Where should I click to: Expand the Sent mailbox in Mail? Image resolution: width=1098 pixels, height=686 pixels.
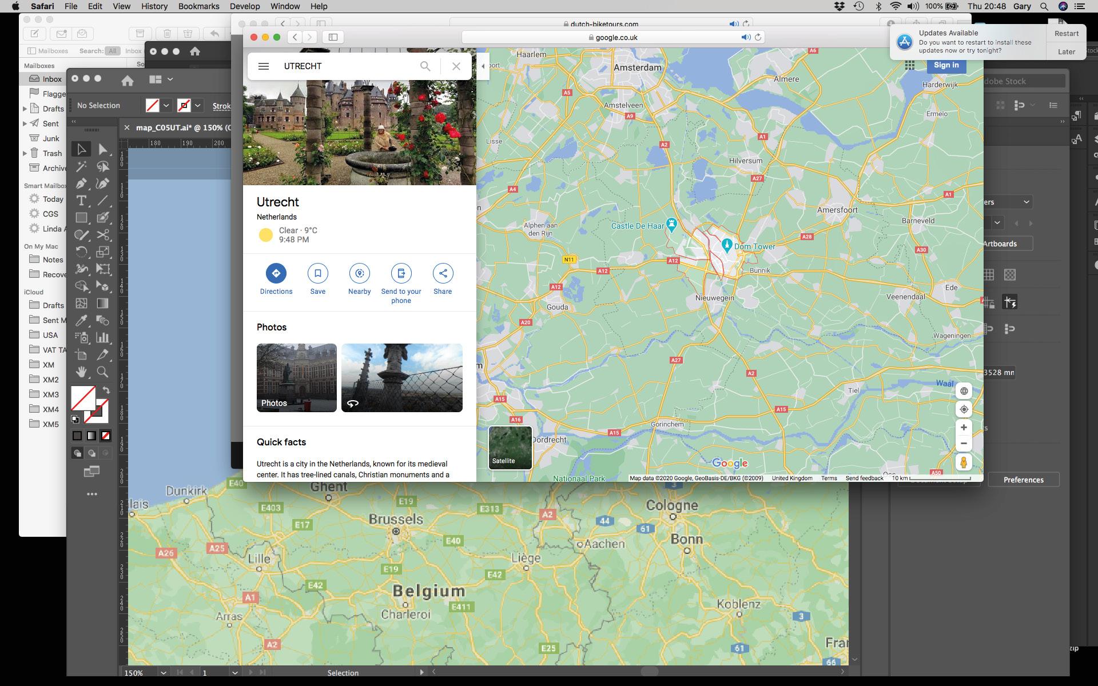tap(25, 123)
